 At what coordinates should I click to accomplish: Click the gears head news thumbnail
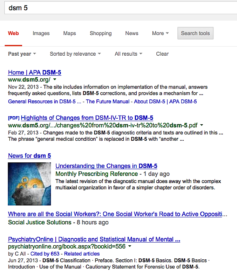[29, 184]
